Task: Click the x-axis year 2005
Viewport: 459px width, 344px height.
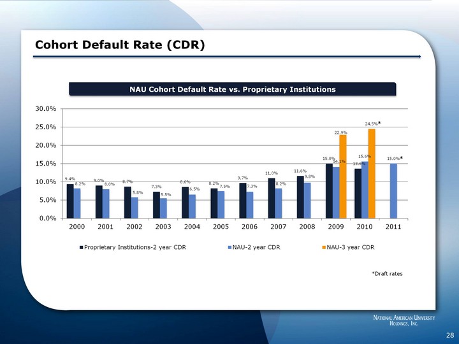Action: pos(221,227)
